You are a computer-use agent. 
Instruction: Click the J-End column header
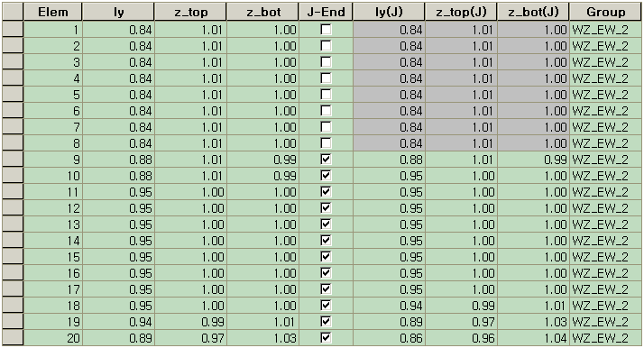[326, 12]
